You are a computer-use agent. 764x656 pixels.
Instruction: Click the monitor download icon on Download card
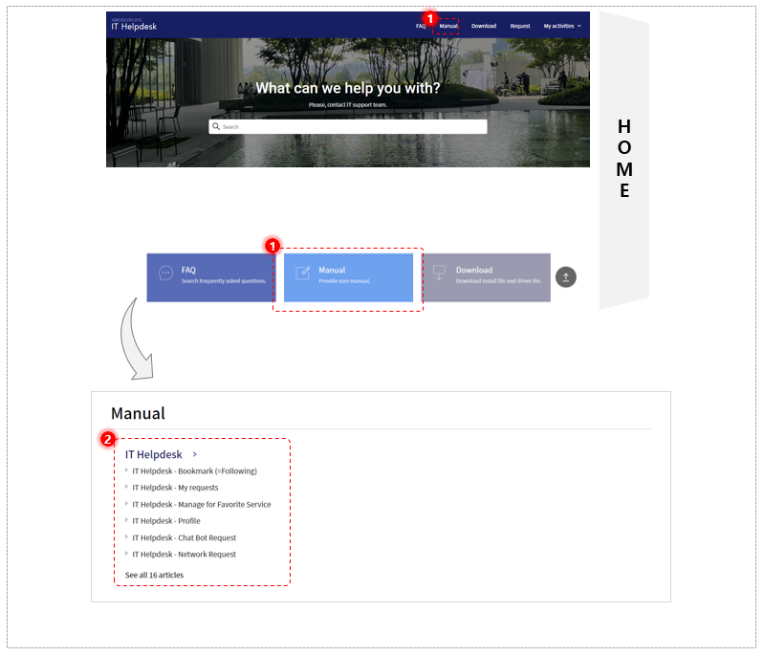tap(439, 273)
